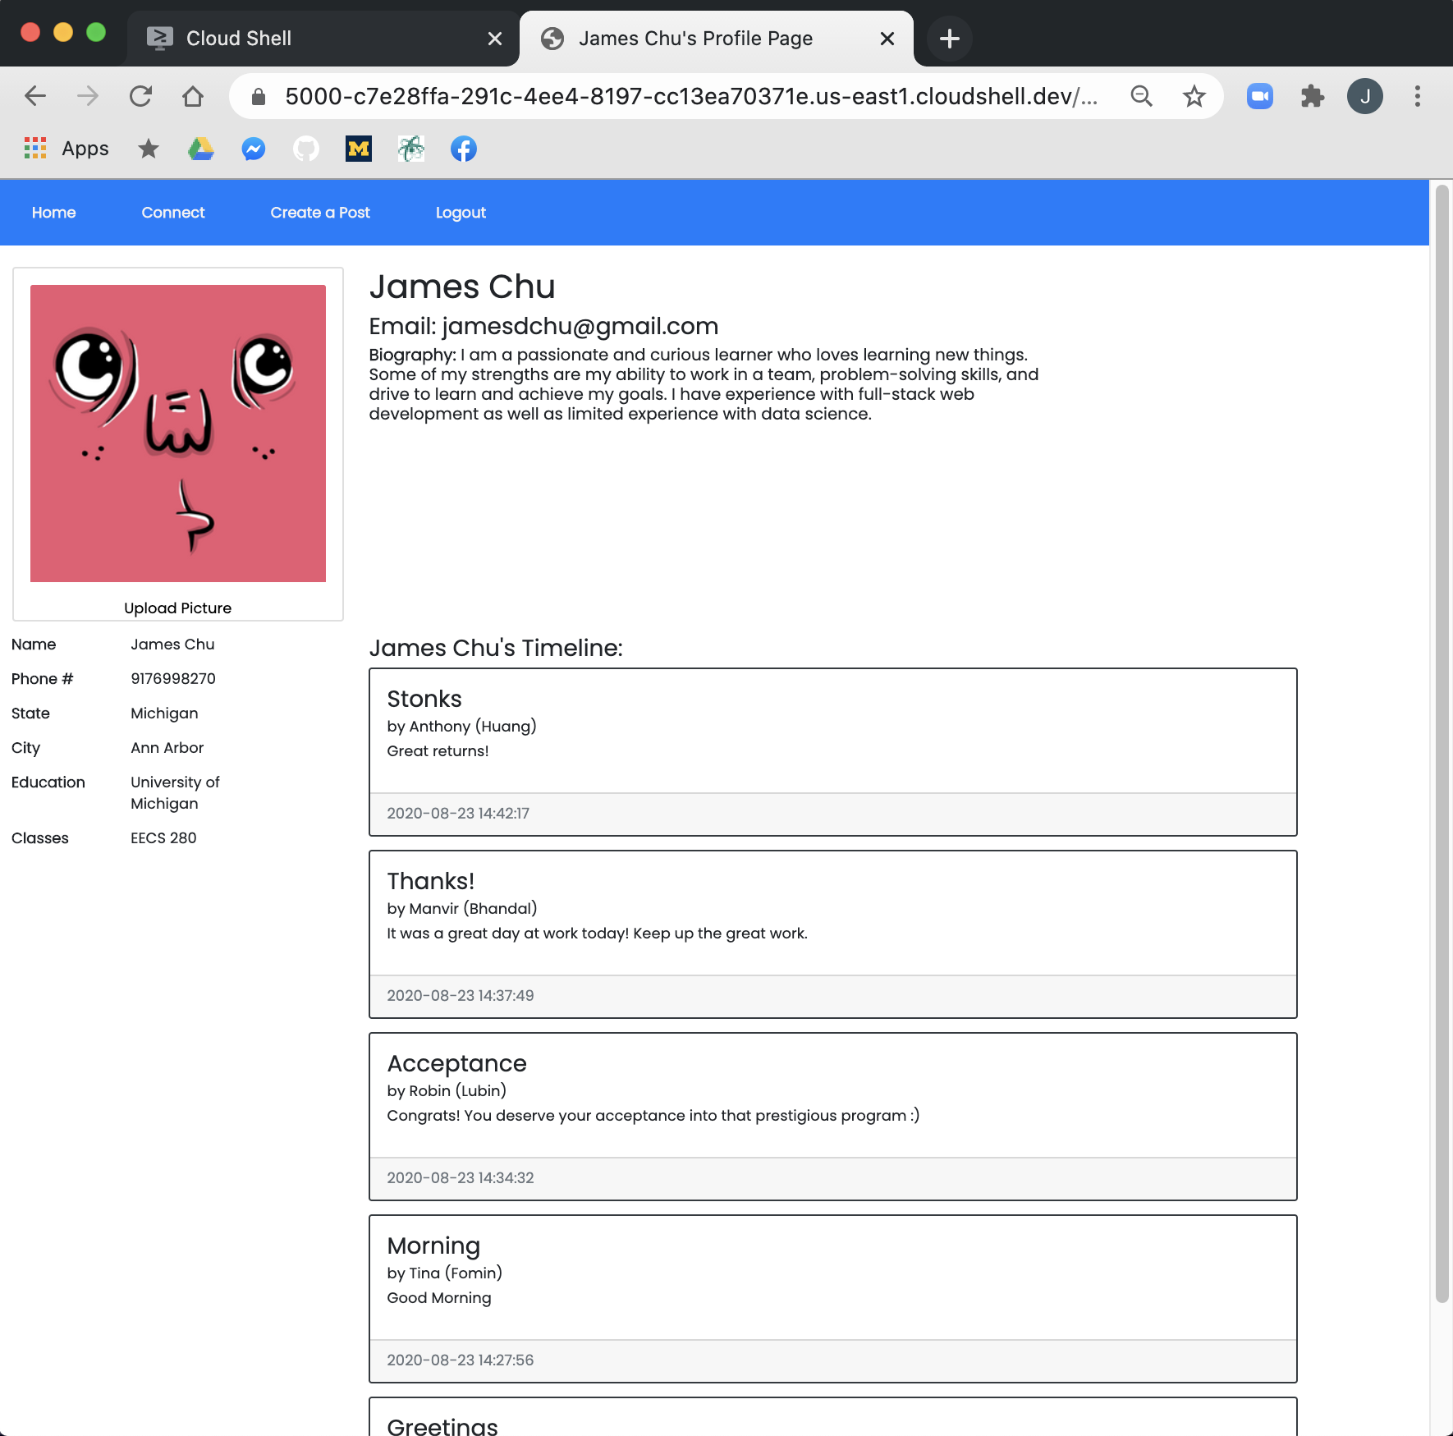This screenshot has height=1436, width=1453.
Task: Open the GitHub bookmark
Action: coord(306,149)
